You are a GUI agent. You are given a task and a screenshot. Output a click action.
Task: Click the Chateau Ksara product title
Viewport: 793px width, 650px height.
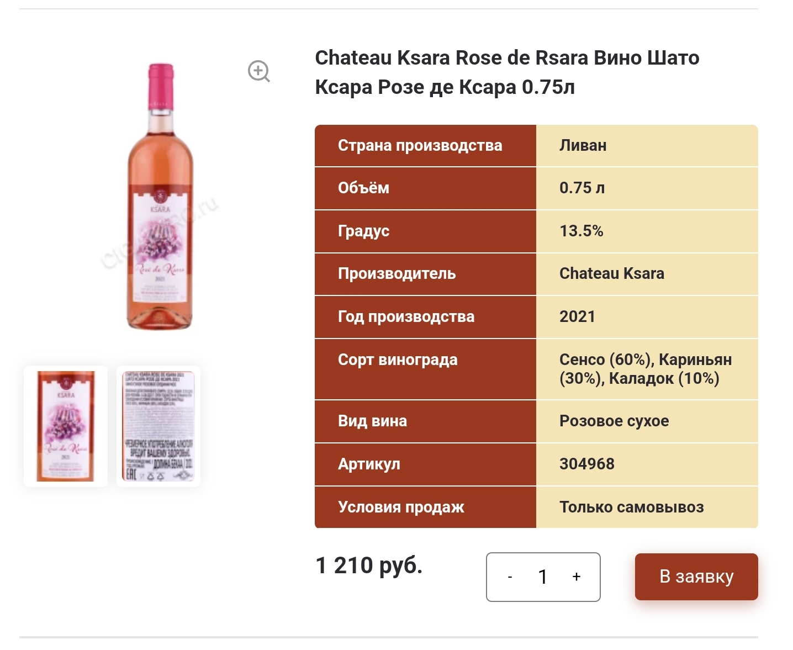(x=506, y=72)
